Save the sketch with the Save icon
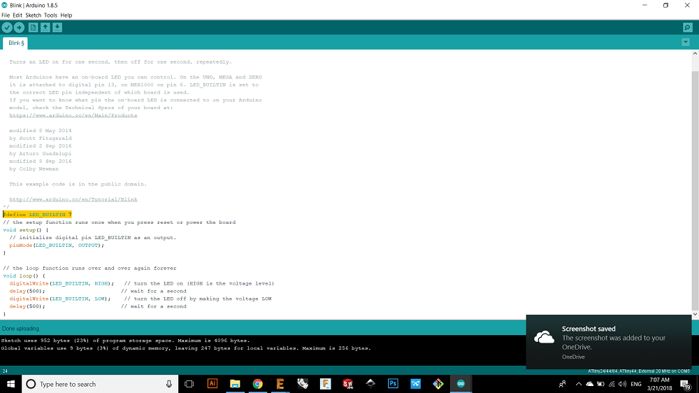 [x=57, y=28]
